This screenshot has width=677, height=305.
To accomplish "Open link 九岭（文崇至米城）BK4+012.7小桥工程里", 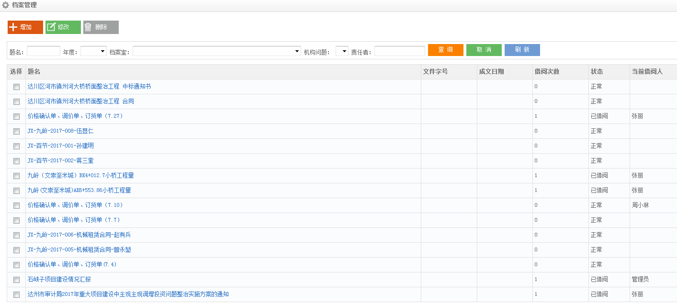I will click(x=80, y=176).
